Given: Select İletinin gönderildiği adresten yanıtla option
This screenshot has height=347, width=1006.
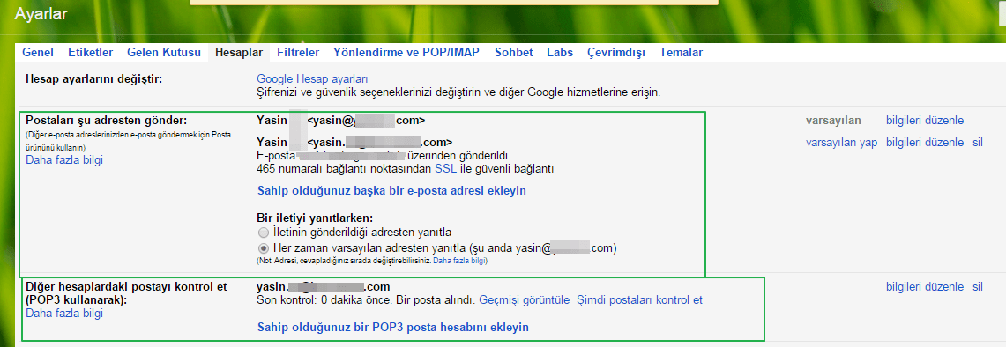Looking at the screenshot, I should click(263, 232).
